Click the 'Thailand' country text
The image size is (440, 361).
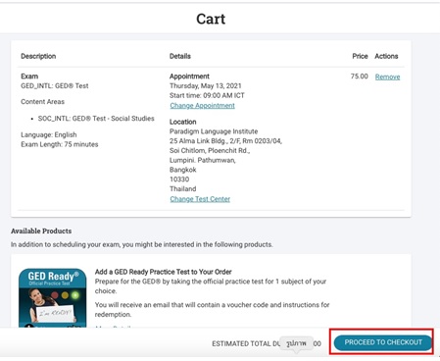pyautogui.click(x=183, y=189)
